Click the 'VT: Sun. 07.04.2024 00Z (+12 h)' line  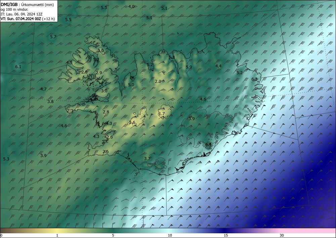28,19
